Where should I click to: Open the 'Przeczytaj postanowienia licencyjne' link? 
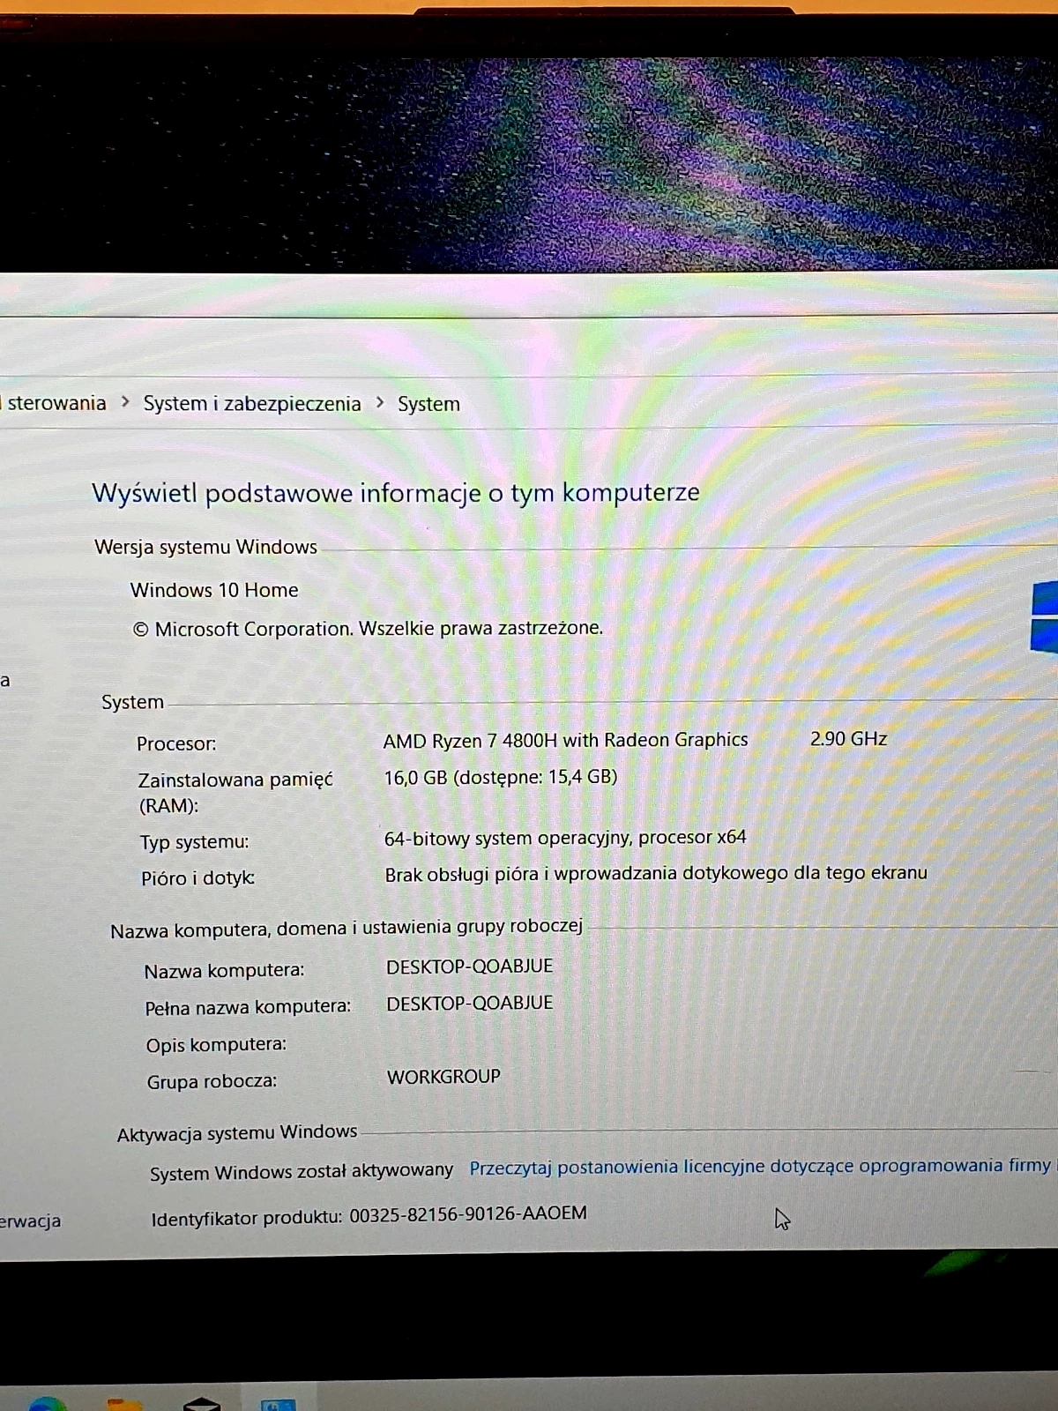coord(763,1167)
